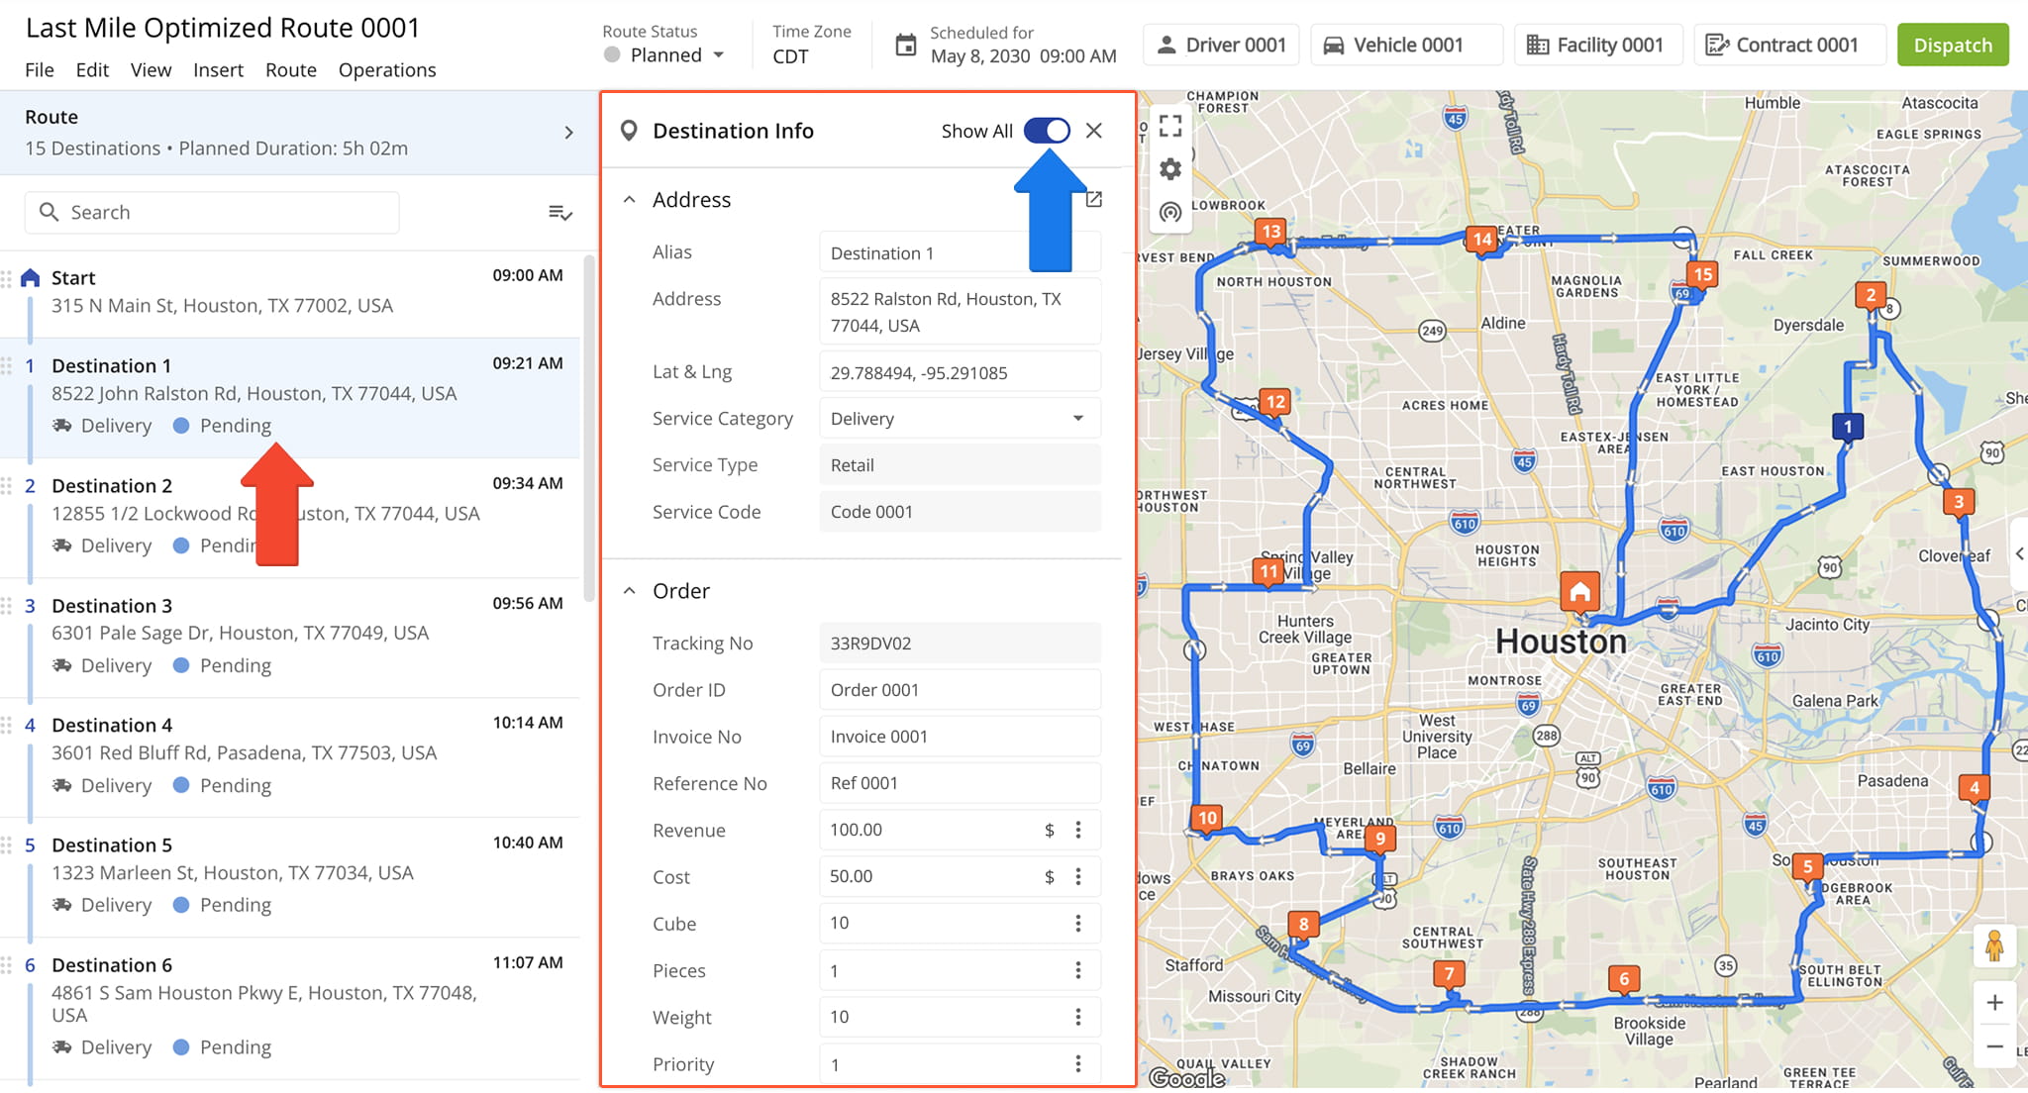The height and width of the screenshot is (1093, 2028).
Task: Click the Search destinations field
Action: point(212,213)
